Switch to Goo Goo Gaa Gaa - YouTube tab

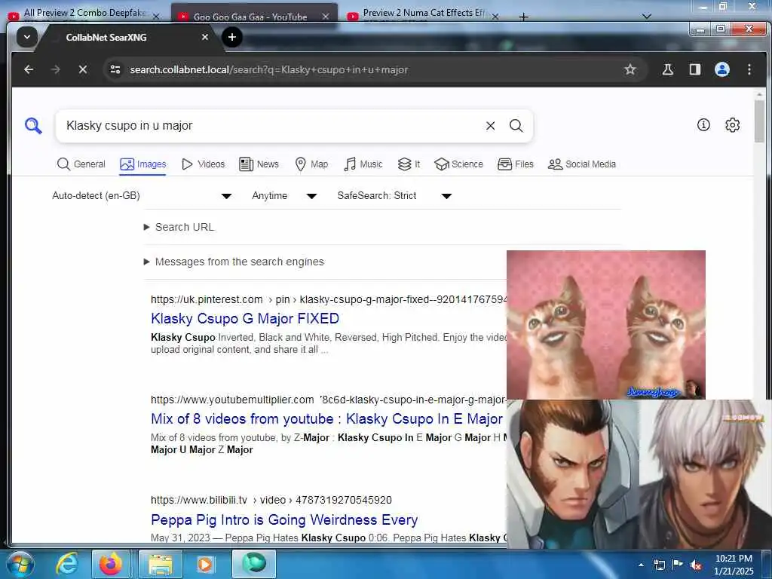pos(250,17)
